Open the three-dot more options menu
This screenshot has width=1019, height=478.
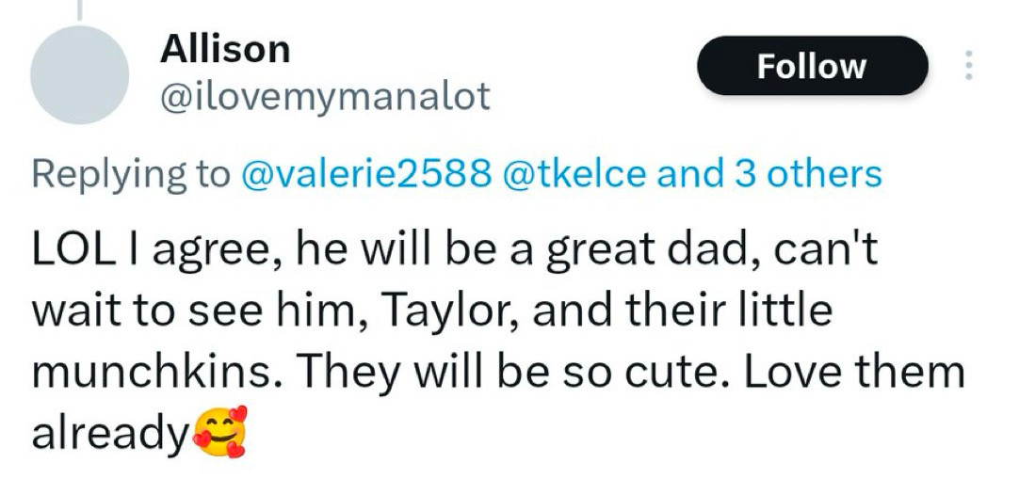(x=968, y=66)
